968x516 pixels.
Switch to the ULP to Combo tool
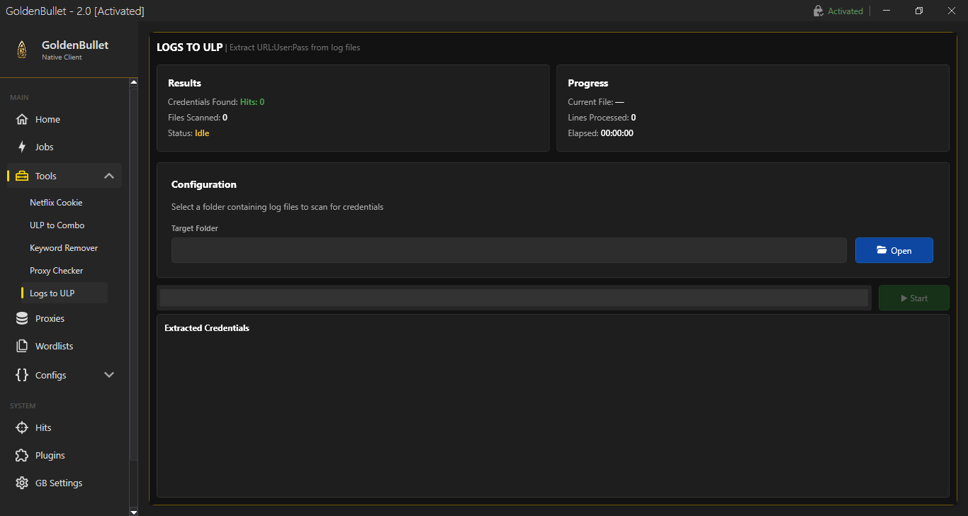(x=57, y=225)
